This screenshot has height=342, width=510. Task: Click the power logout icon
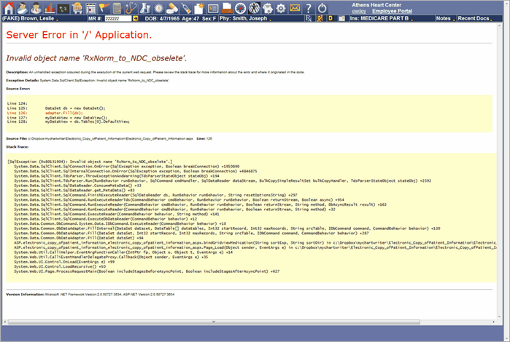coord(322,7)
